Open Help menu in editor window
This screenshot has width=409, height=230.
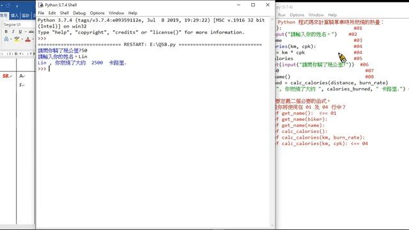coord(332,15)
